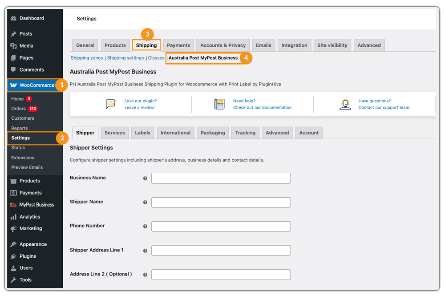Click the help icon for Shipper Address Line 1

click(x=145, y=251)
